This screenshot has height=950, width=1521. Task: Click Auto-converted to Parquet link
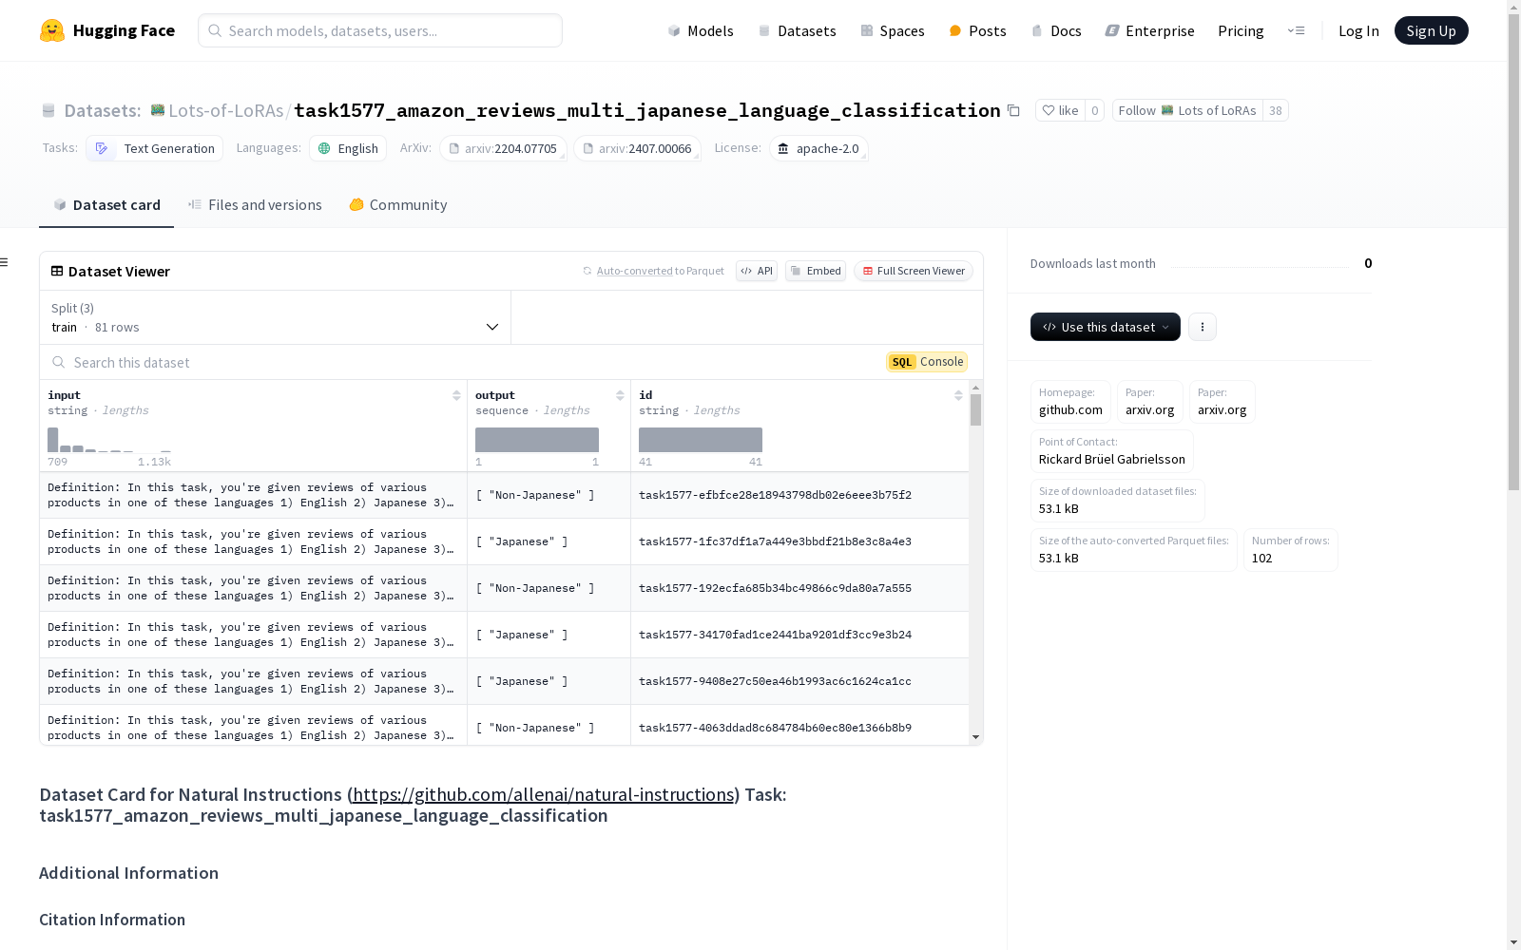[634, 271]
